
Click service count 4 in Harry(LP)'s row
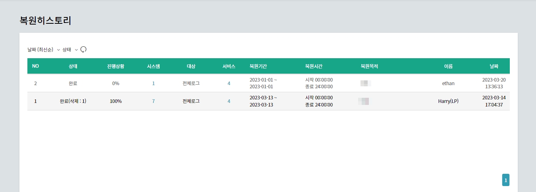pyautogui.click(x=229, y=101)
